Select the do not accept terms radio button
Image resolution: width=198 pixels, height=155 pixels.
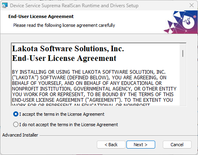tap(16, 125)
